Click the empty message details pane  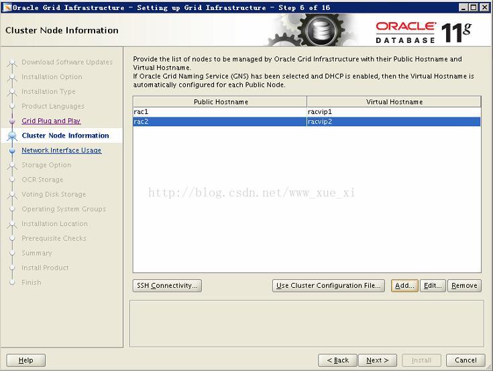[x=307, y=323]
